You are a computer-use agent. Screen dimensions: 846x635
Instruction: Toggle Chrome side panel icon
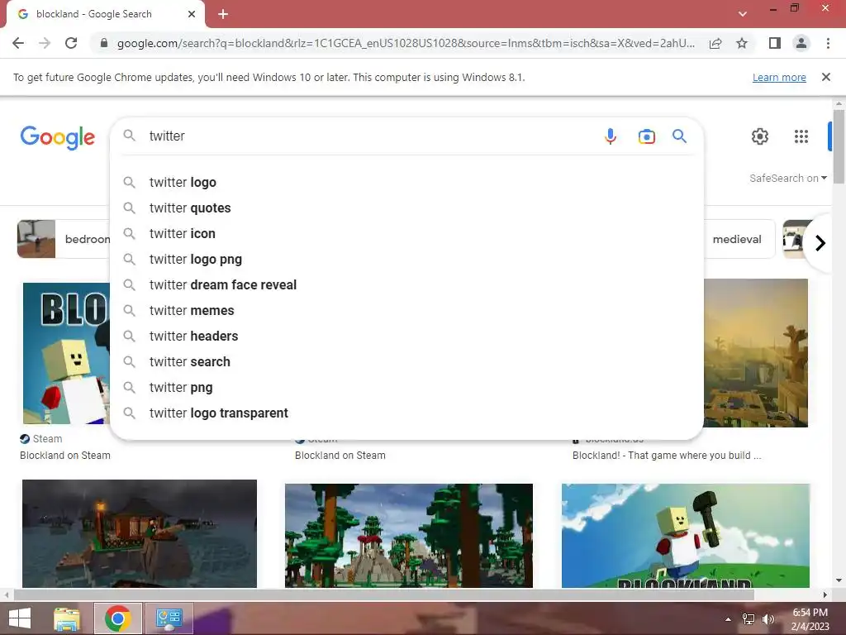pos(775,43)
